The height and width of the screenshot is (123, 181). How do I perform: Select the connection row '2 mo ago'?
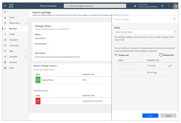pyautogui.click(x=145, y=66)
